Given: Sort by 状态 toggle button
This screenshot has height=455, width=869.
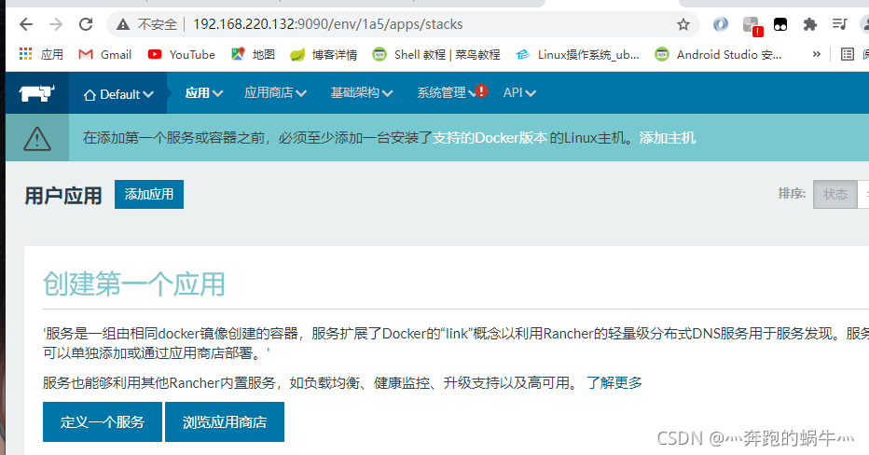Looking at the screenshot, I should [x=835, y=195].
